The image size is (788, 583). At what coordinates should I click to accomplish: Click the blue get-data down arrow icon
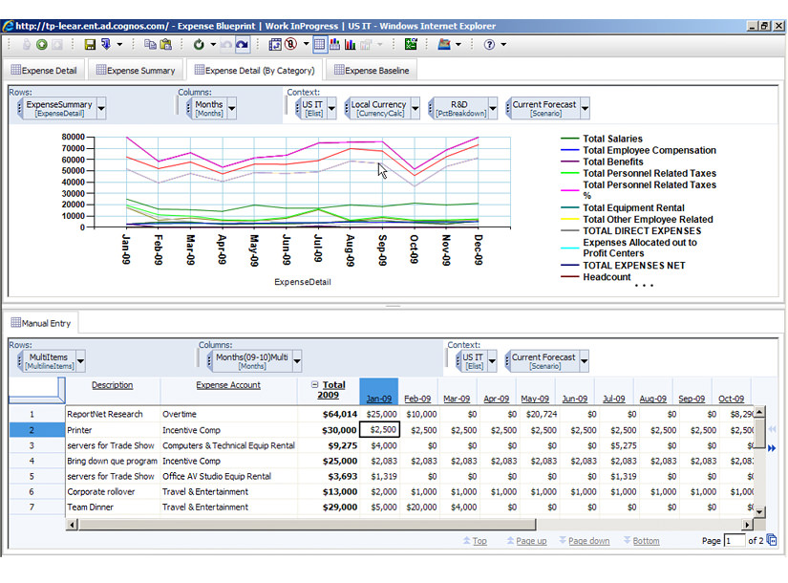(x=106, y=45)
